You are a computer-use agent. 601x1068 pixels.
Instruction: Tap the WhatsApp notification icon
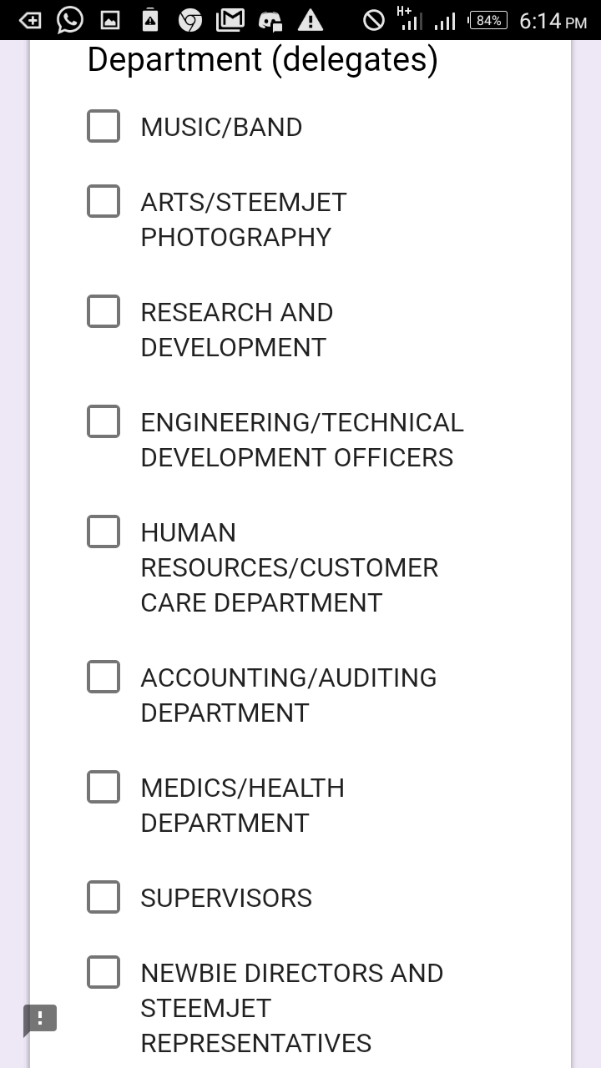point(70,20)
